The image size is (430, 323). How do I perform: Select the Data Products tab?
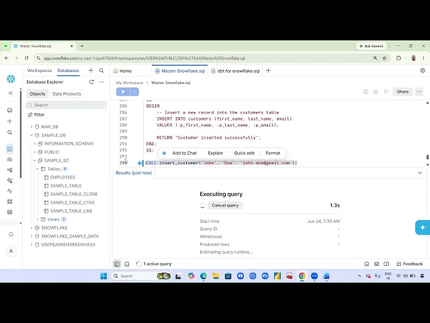tap(67, 94)
